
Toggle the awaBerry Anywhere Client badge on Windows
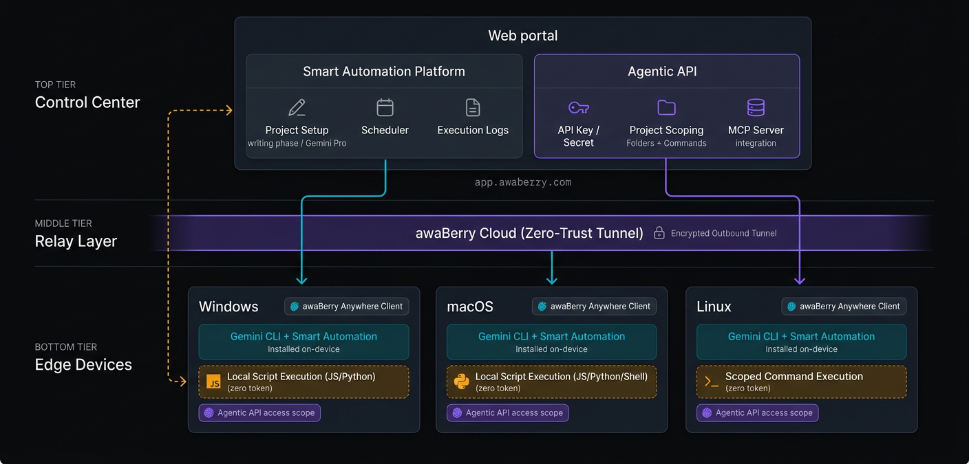[346, 306]
